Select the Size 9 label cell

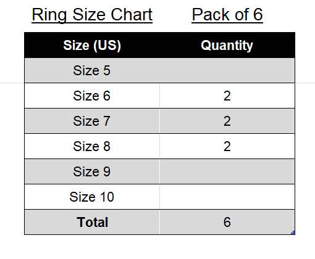tap(92, 171)
